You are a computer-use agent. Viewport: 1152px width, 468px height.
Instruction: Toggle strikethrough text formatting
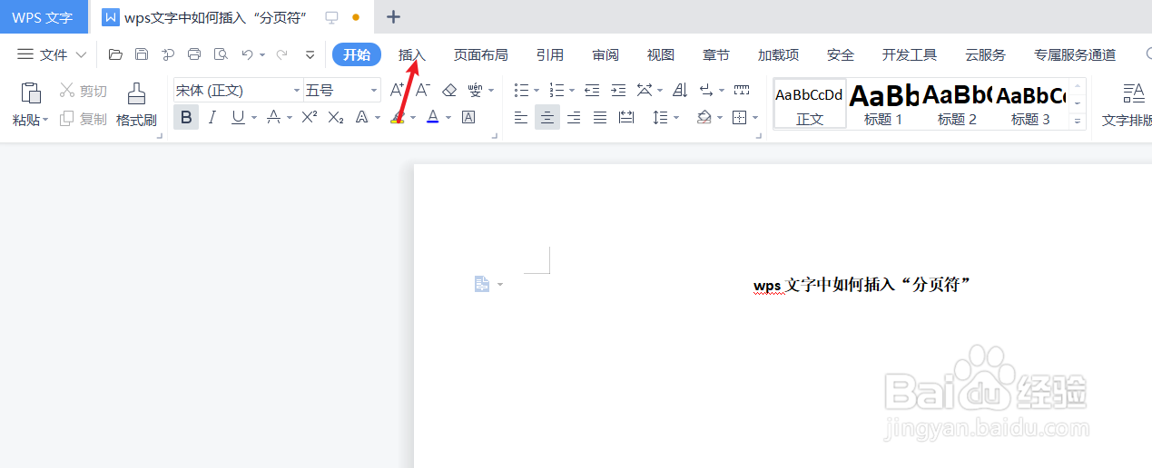point(273,117)
